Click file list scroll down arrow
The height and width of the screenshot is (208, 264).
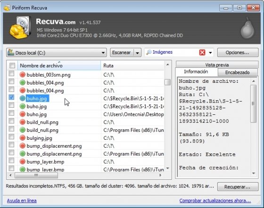167,168
